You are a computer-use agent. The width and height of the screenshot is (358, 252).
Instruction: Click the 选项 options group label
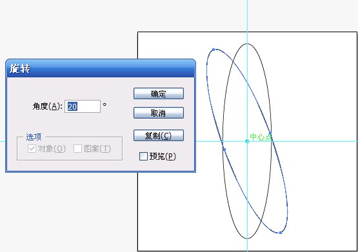point(34,137)
